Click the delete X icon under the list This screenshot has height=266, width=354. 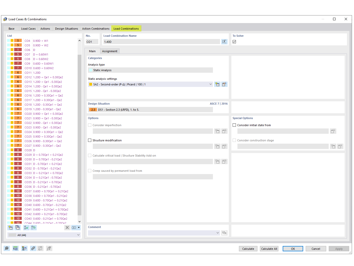point(67,227)
